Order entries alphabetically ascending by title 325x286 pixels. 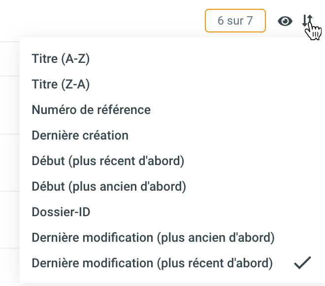point(61,59)
